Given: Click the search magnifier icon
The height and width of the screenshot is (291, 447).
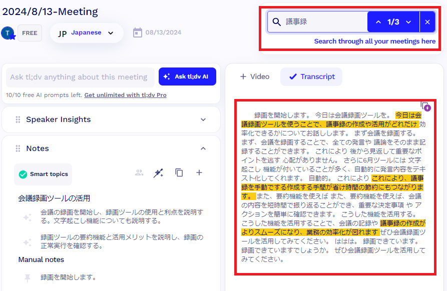Looking at the screenshot, I should [x=276, y=22].
